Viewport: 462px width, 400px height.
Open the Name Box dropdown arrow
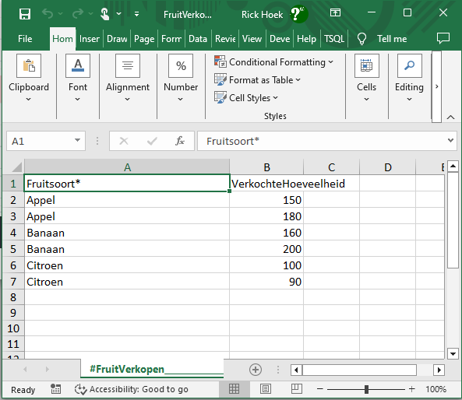77,140
